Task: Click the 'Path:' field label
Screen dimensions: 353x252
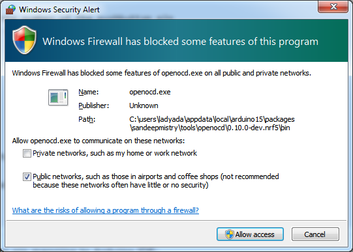Action: pyautogui.click(x=87, y=119)
